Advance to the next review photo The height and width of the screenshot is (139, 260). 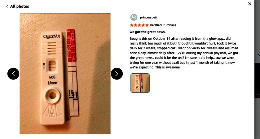117,74
